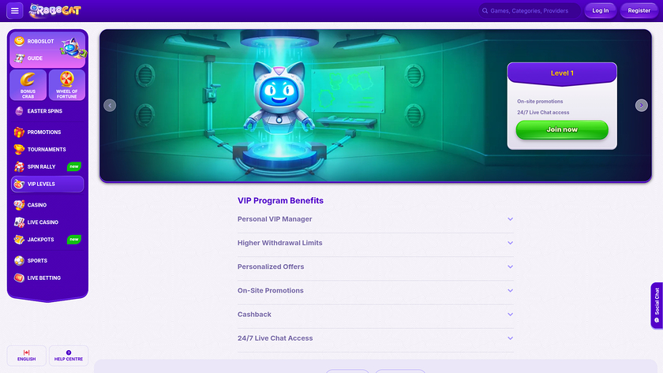
Task: Expand Higher Withdrawal Limits section
Action: click(376, 243)
